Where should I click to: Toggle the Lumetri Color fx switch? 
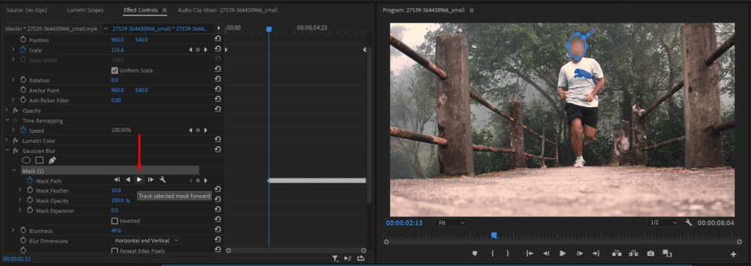[x=15, y=141]
